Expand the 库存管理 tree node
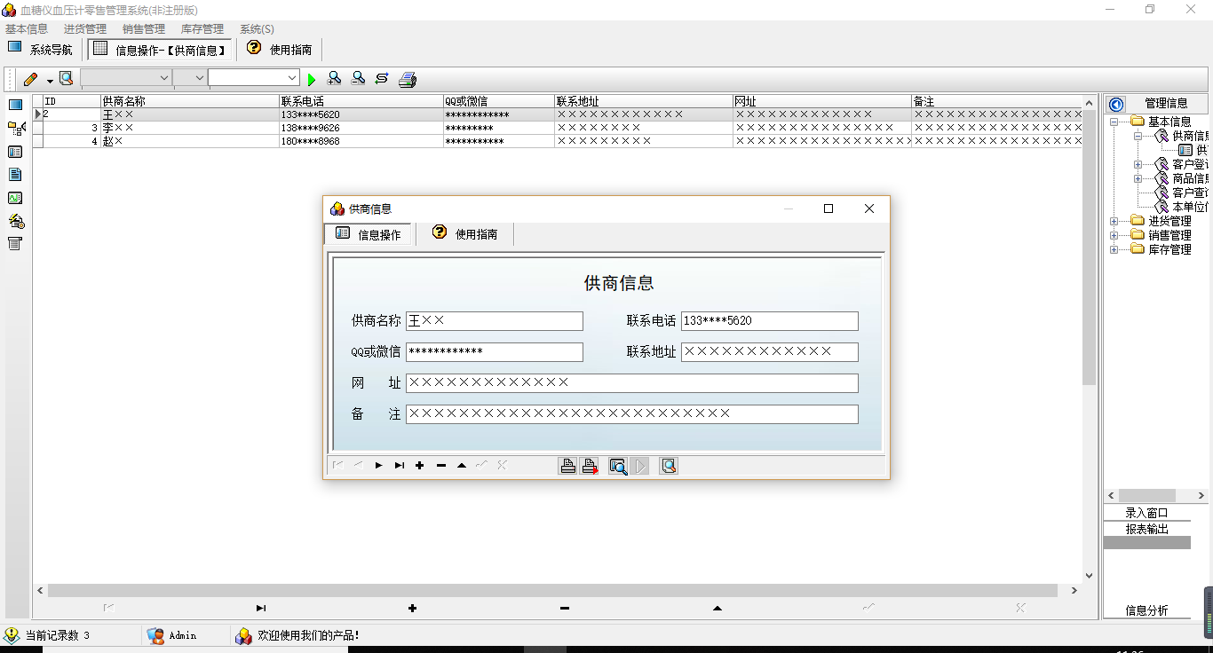1213x653 pixels. pyautogui.click(x=1114, y=249)
